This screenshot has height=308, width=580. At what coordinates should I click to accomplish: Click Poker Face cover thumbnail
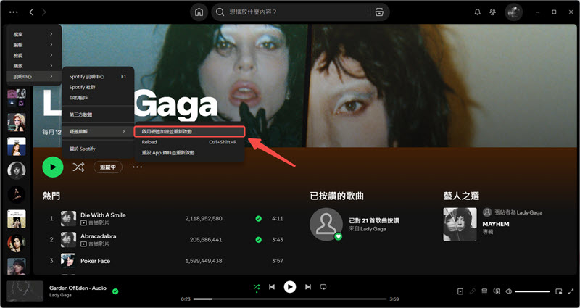point(68,261)
